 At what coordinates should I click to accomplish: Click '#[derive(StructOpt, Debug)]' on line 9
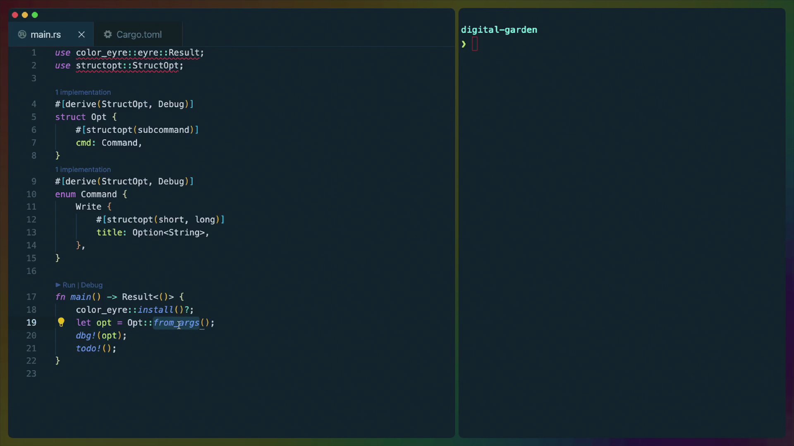click(124, 181)
